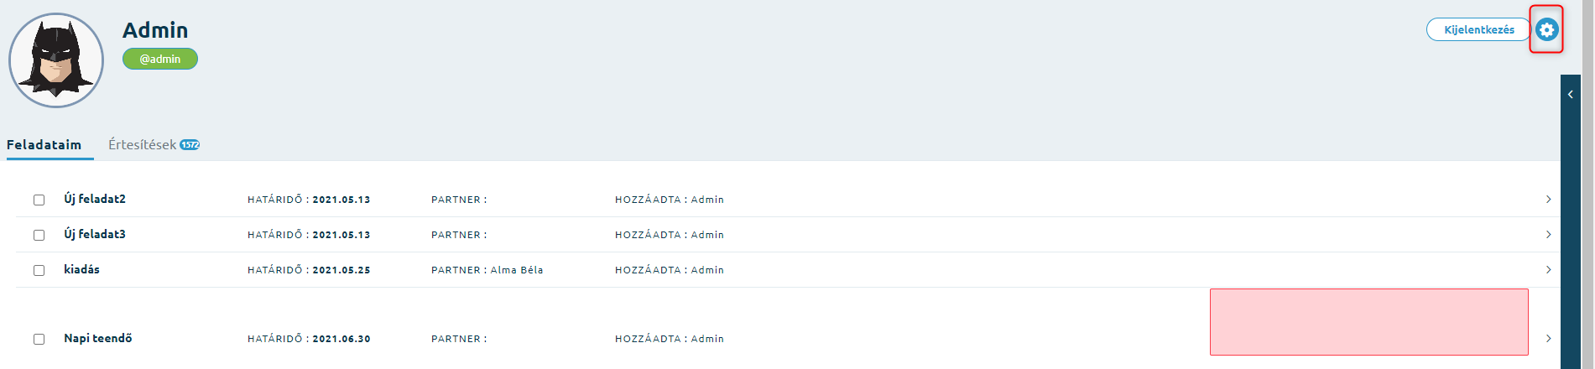Screen dimensions: 1595x369
Task: Open the Új feladat2 task title
Action: click(x=95, y=199)
